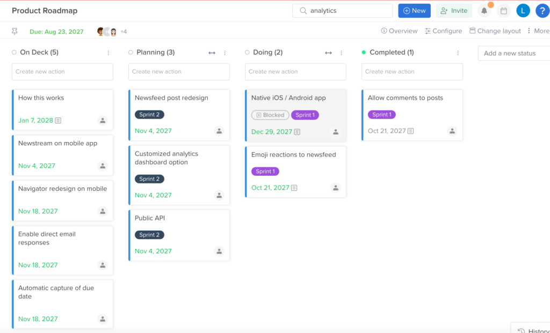Open the Planning column three-dot menu
The image size is (550, 333).
(225, 52)
